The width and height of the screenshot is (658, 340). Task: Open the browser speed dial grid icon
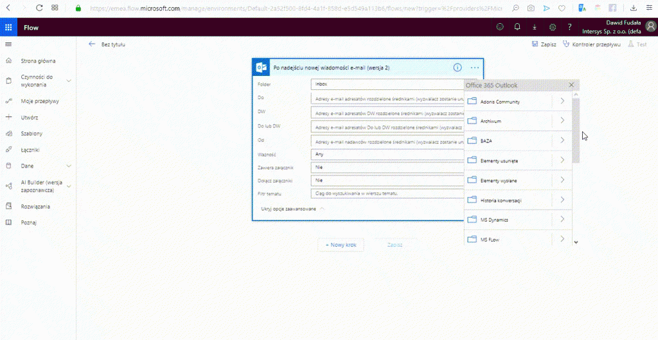pyautogui.click(x=55, y=8)
